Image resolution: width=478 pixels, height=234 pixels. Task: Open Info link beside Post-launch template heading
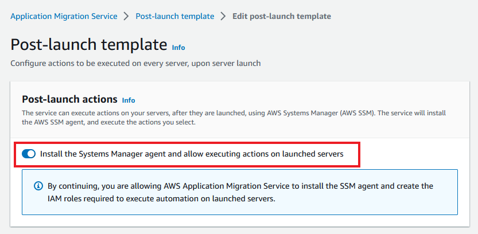(178, 48)
